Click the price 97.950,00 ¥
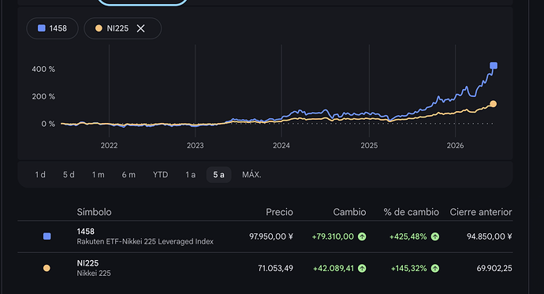The height and width of the screenshot is (294, 544). pyautogui.click(x=271, y=236)
